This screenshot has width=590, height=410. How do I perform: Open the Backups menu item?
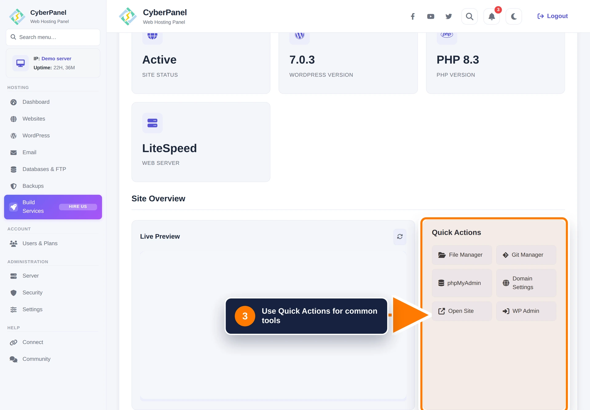pos(53,186)
